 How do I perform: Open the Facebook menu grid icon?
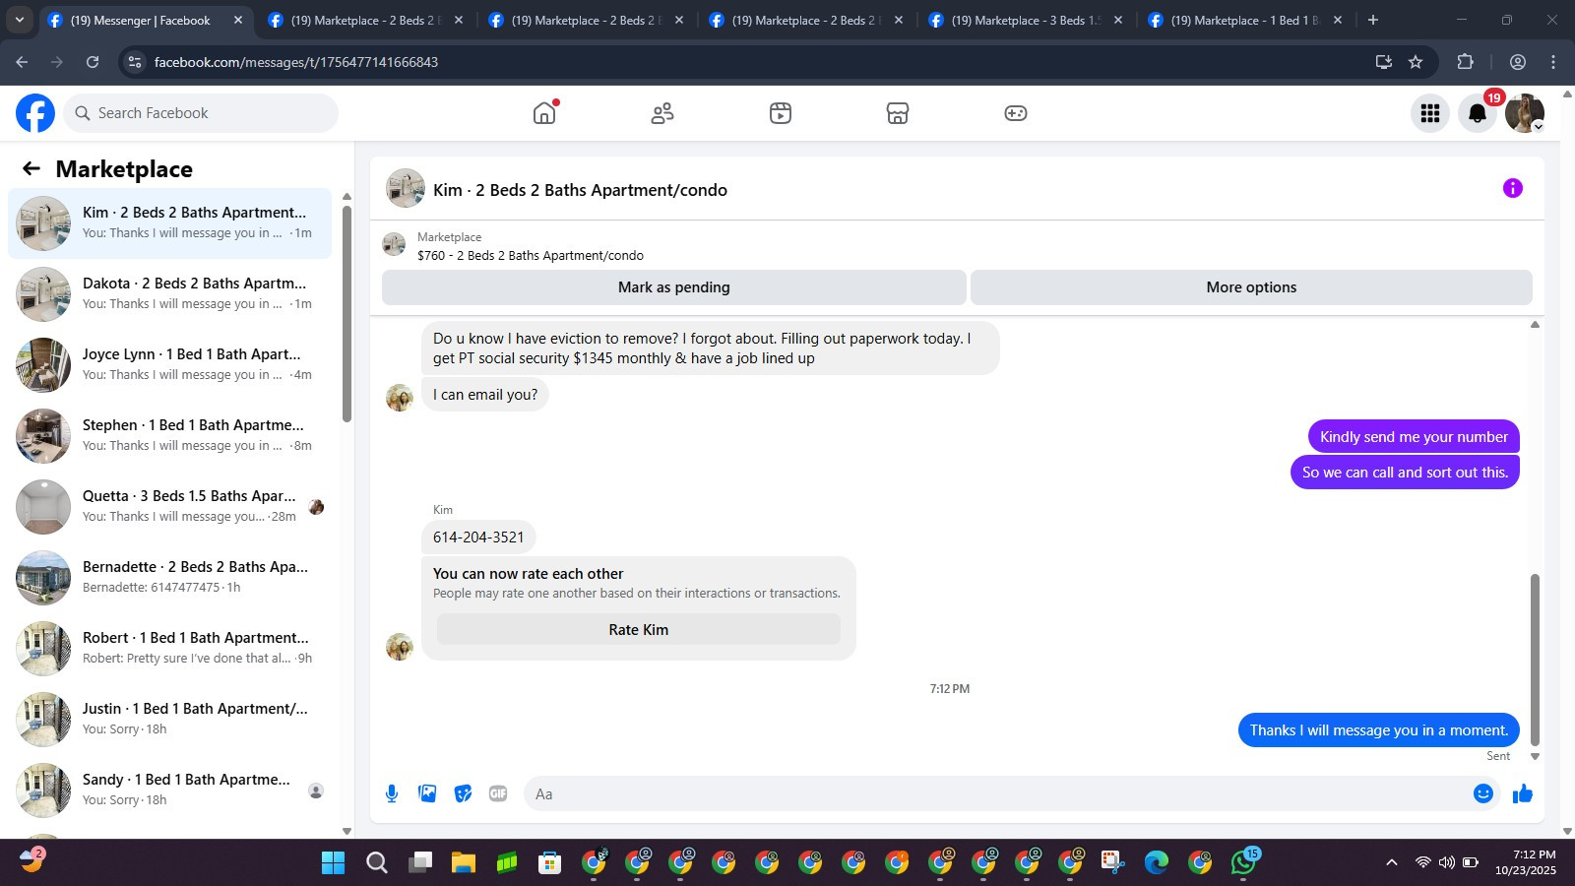(1430, 113)
